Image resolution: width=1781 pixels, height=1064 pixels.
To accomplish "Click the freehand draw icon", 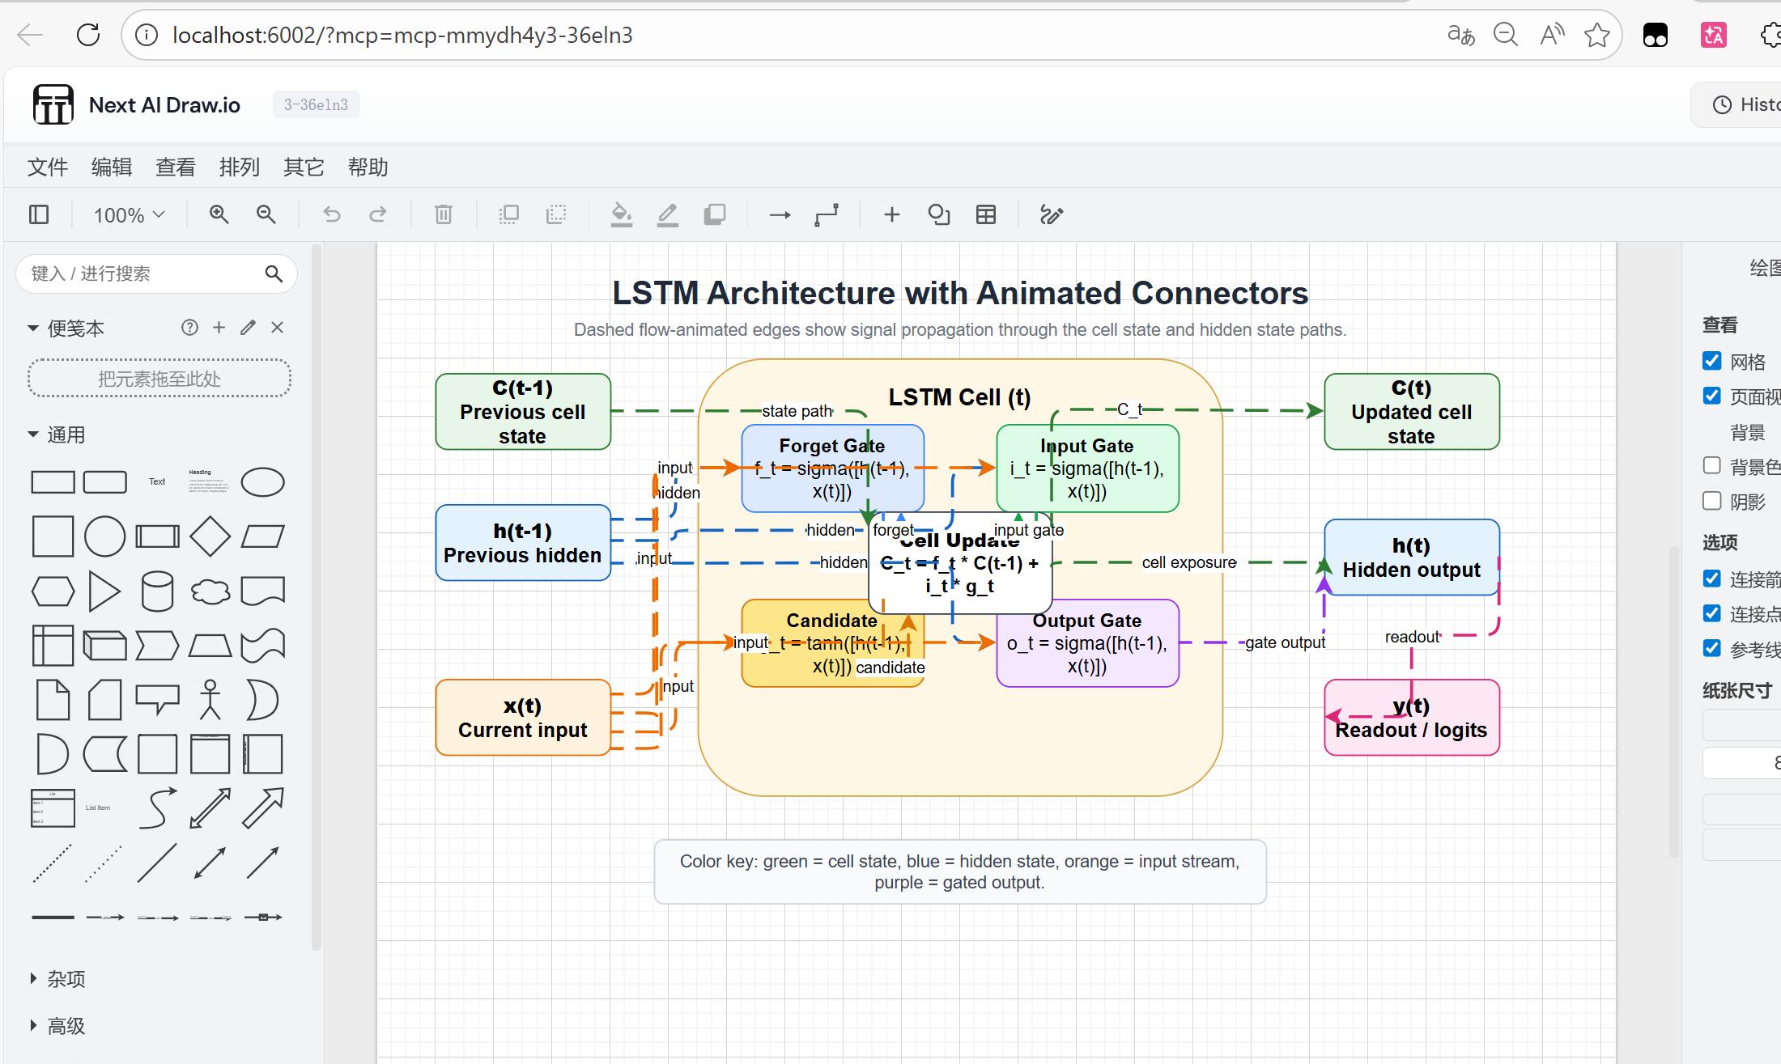I will click(1051, 214).
